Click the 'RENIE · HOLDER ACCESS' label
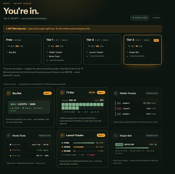 coord(17,3)
